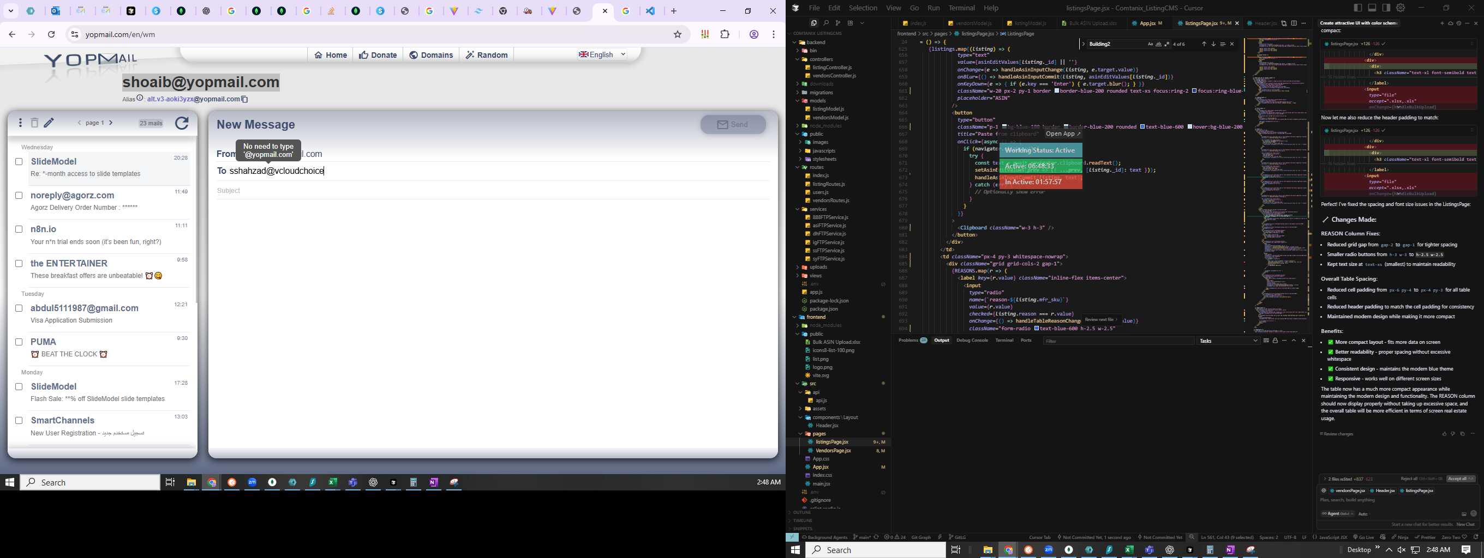Click Accept all in Cursor chat
The width and height of the screenshot is (1484, 558).
tap(1461, 478)
